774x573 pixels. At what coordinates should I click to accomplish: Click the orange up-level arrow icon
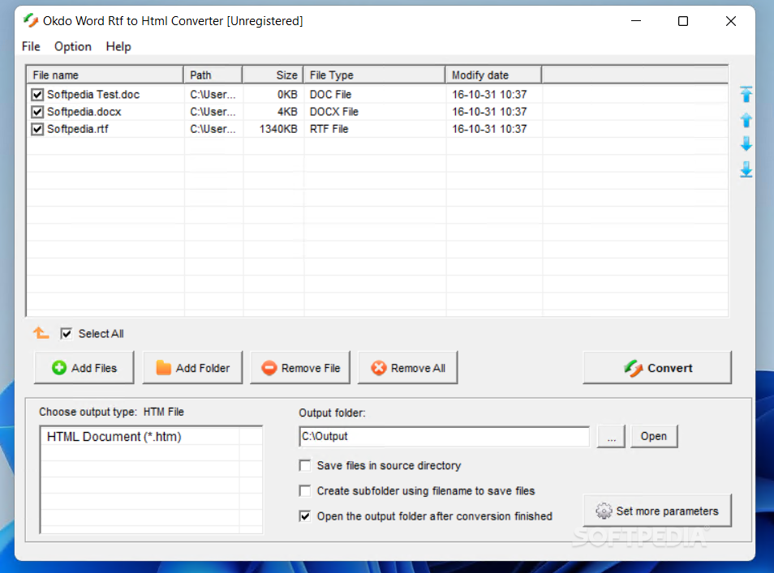coord(41,333)
